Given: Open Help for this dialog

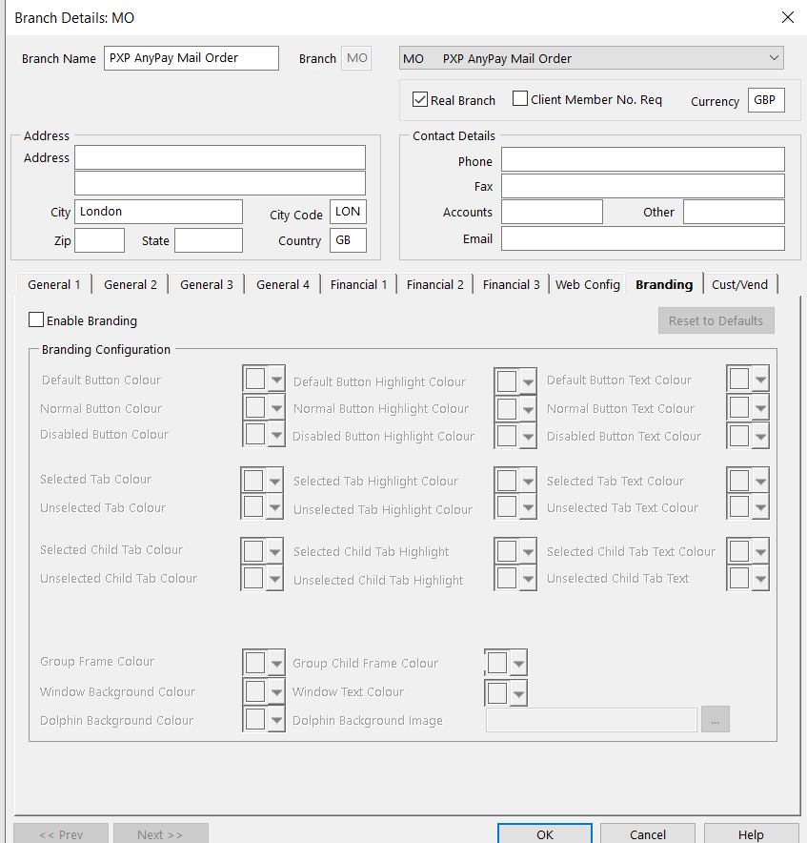Looking at the screenshot, I should (751, 833).
